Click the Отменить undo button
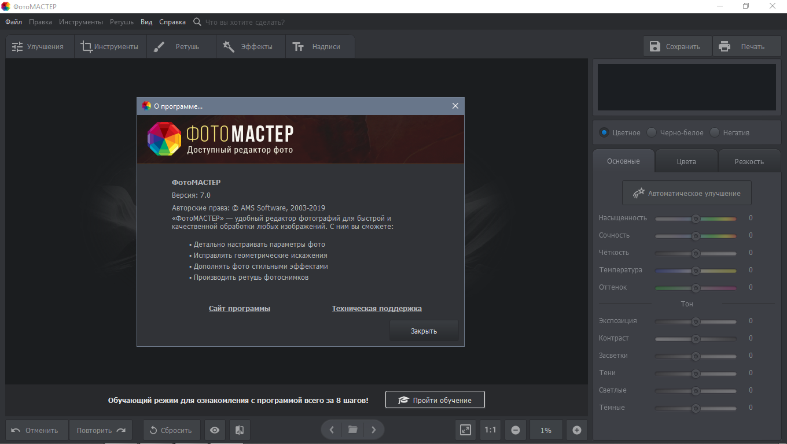787x444 pixels. [37, 430]
